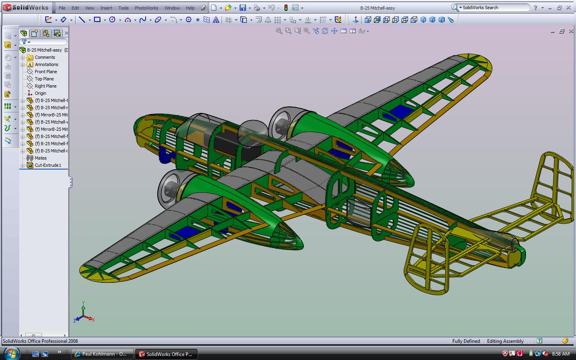Click Zoom to Fit in viewport toolbar
The height and width of the screenshot is (360, 576).
coord(279,31)
